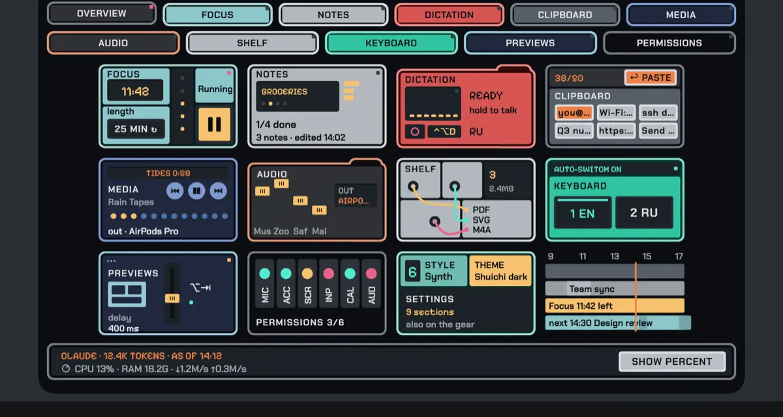Screen dimensions: 783x417
Task: Toggle the SCR permission
Action: tap(307, 283)
